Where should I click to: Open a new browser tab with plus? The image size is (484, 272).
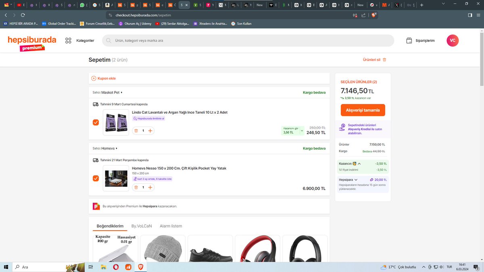421,5
